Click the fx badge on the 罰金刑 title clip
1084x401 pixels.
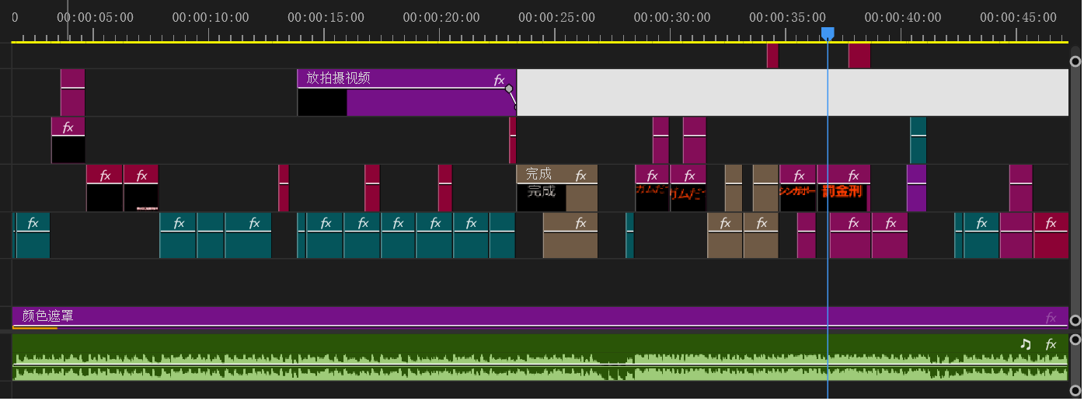(x=853, y=176)
